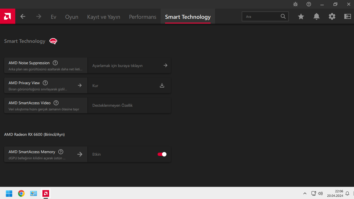The width and height of the screenshot is (354, 199).
Task: Open Chrome from the taskbar
Action: pyautogui.click(x=21, y=193)
